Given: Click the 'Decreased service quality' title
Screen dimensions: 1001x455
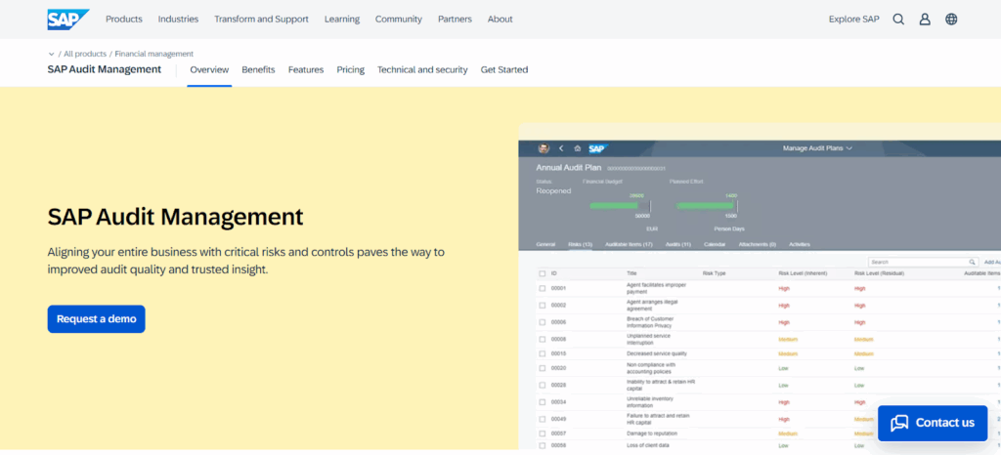Looking at the screenshot, I should click(x=656, y=353).
